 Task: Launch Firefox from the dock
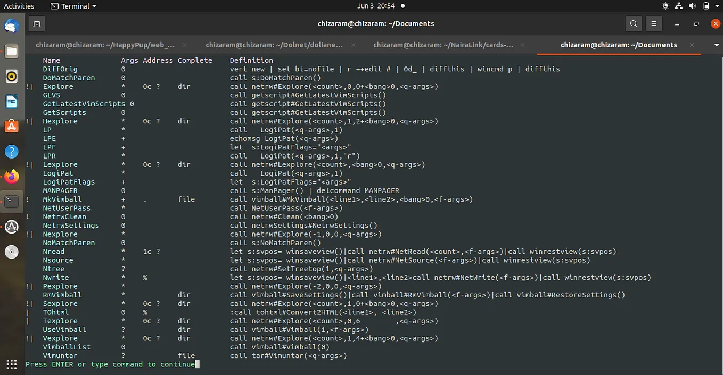[12, 177]
